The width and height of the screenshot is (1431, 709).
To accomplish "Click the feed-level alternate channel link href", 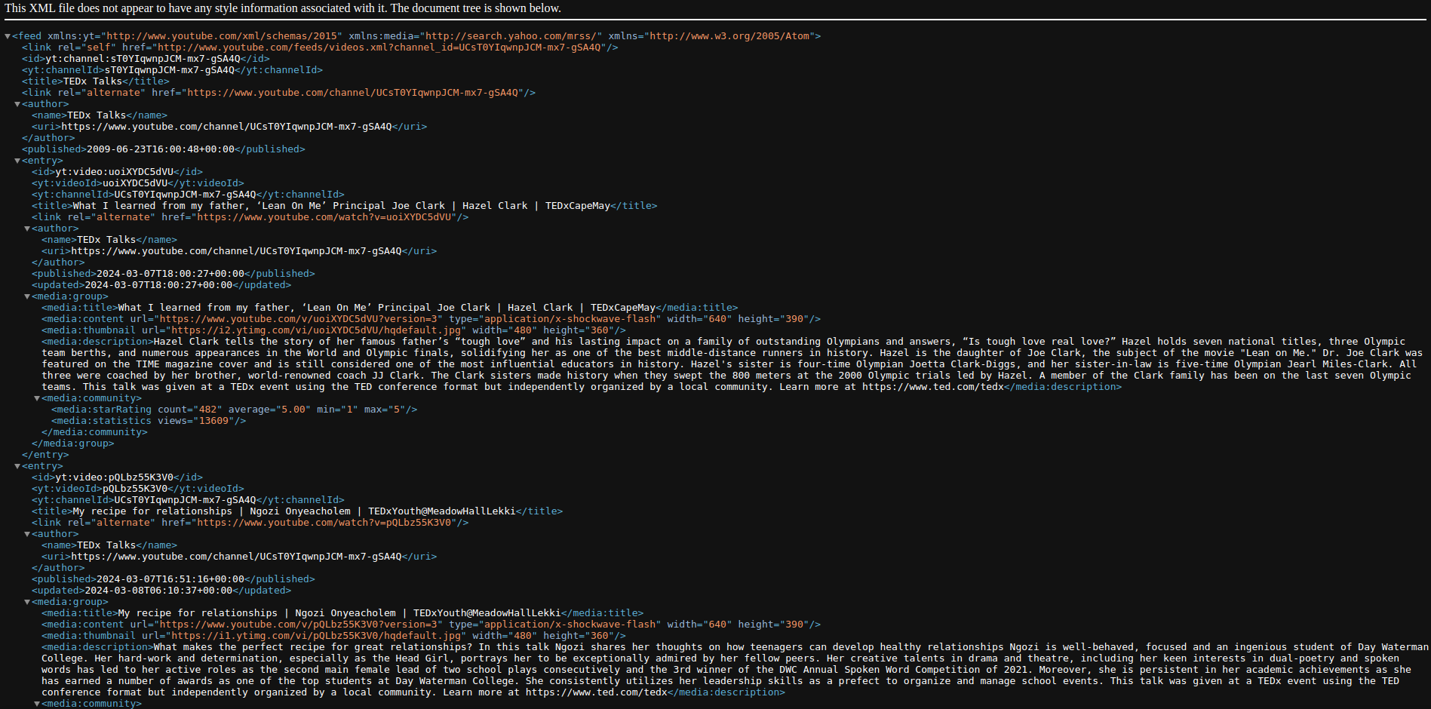I will (x=354, y=93).
